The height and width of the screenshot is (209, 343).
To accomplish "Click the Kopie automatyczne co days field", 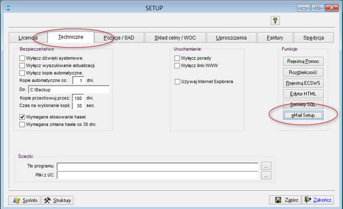I will (79, 80).
